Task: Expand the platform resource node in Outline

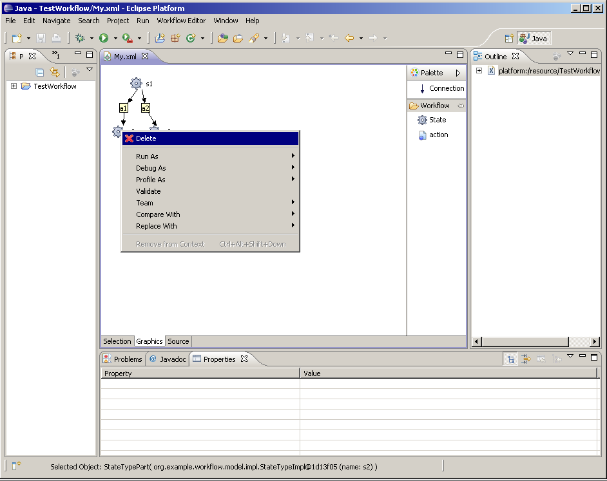Action: click(479, 71)
